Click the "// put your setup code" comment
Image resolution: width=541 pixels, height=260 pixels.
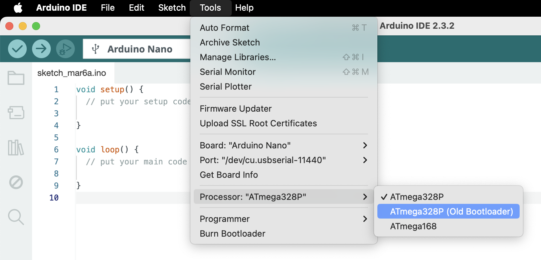[138, 101]
